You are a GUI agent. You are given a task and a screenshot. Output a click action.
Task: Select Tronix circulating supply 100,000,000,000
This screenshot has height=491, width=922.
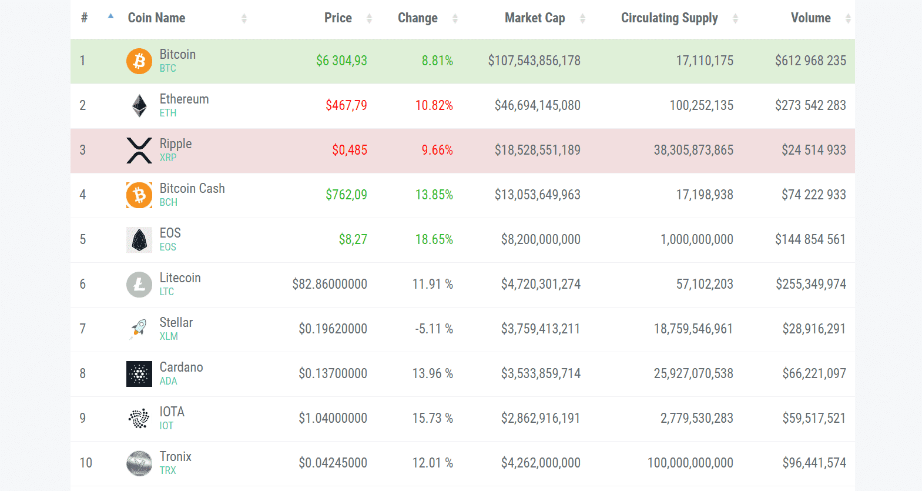click(x=690, y=463)
